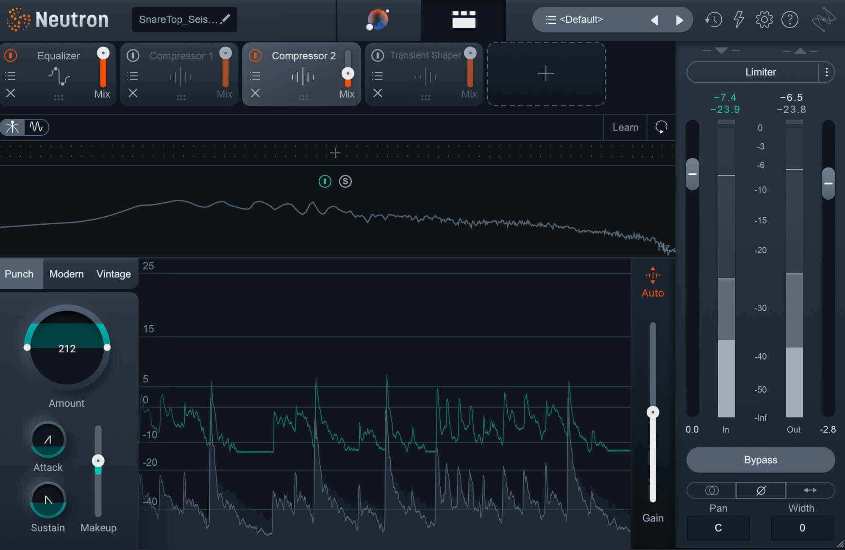This screenshot has height=550, width=845.
Task: Click the lightning bolt zero latency icon
Action: pyautogui.click(x=739, y=20)
